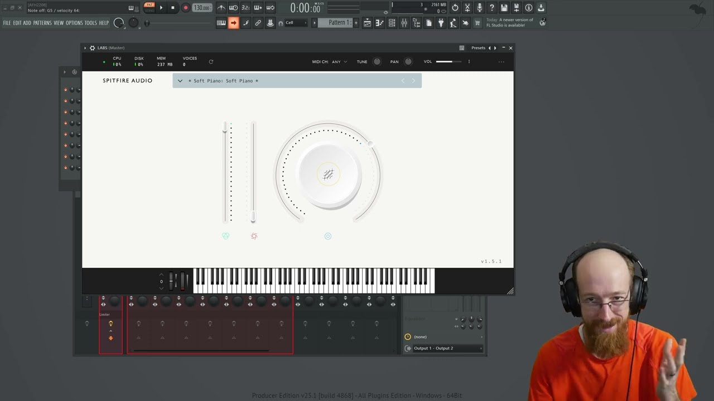
Task: Open the ADD menu
Action: tap(27, 23)
